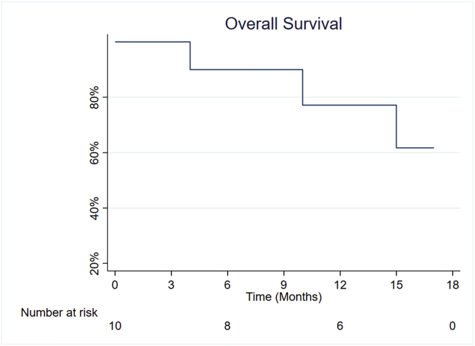
Task: Click the 40% y-axis label
Action: point(95,208)
